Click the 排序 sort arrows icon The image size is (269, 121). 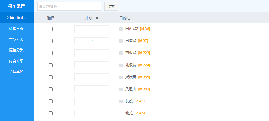click(97, 18)
